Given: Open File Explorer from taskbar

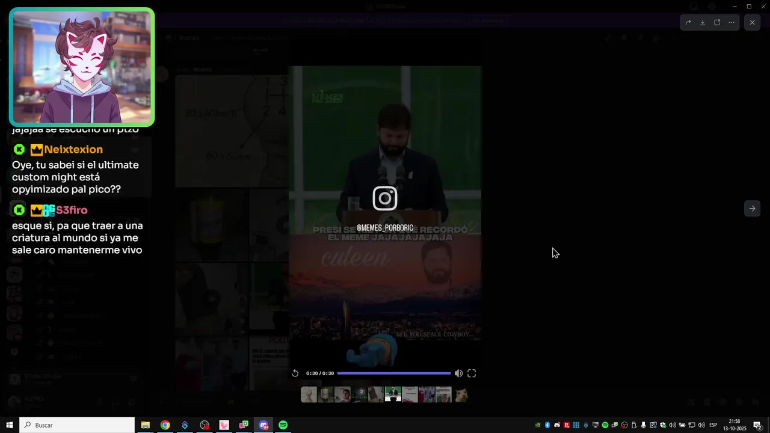Looking at the screenshot, I should [x=146, y=425].
